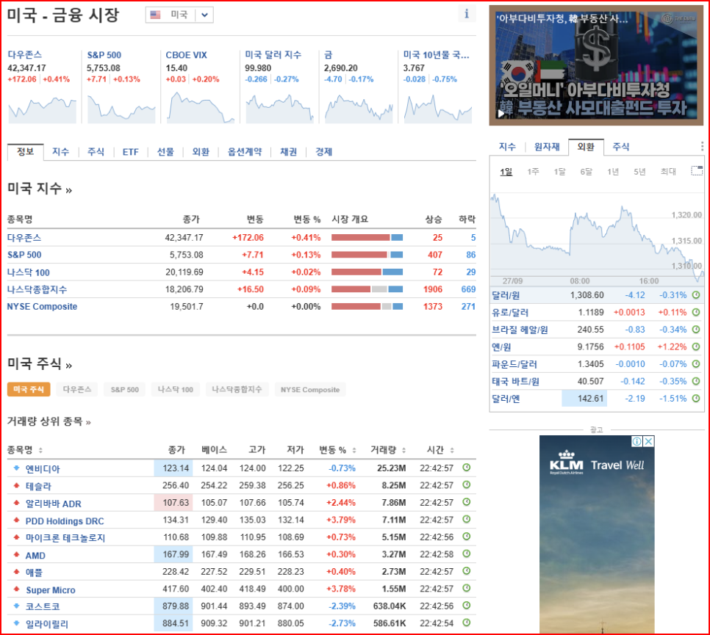Click the clock icon in PDD Holdings DRC row
The height and width of the screenshot is (635, 710).
(467, 519)
